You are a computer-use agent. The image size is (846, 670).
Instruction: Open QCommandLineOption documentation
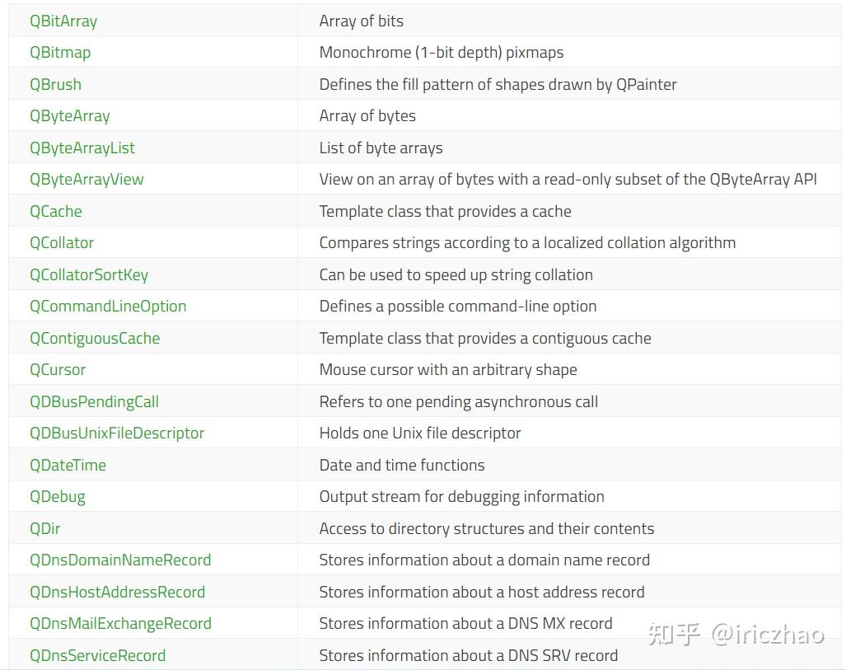pyautogui.click(x=108, y=306)
